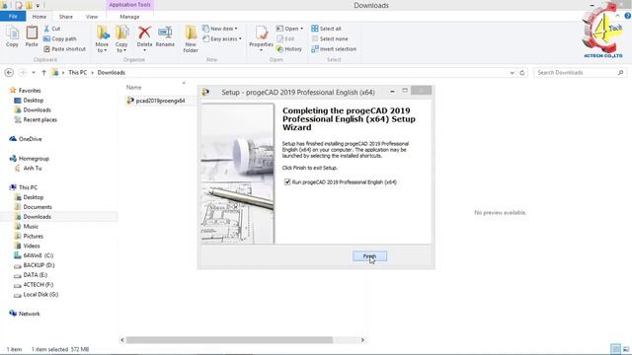Click the Application Tools contextual tab
Screen dimensions: 632x355
pos(129,5)
